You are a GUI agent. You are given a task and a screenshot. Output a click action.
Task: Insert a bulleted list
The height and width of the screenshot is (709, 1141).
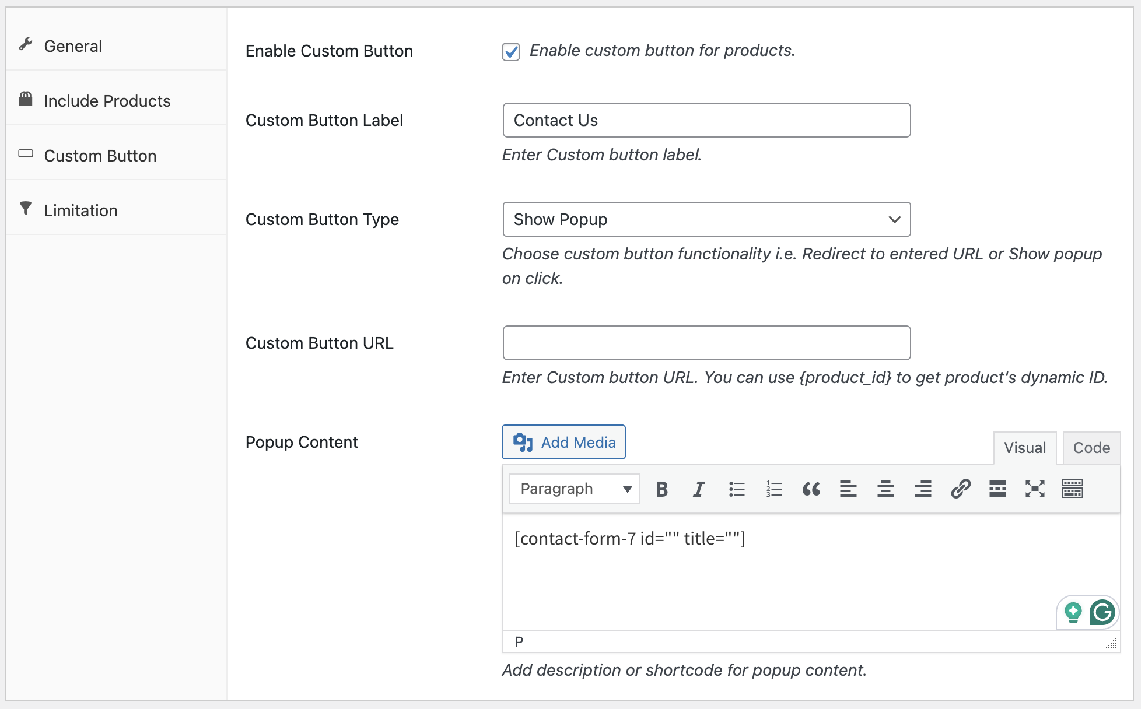(x=737, y=489)
